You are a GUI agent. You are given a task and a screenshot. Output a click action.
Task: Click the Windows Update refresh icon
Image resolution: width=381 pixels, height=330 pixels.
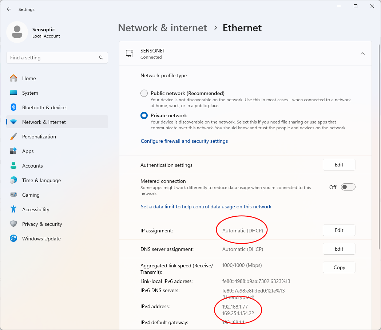pyautogui.click(x=13, y=238)
